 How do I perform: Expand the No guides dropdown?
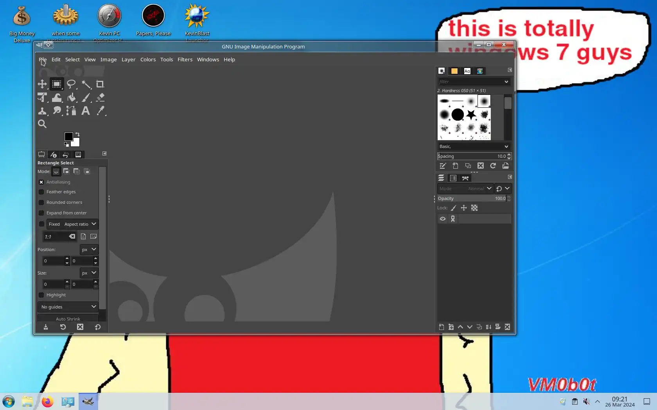point(68,307)
